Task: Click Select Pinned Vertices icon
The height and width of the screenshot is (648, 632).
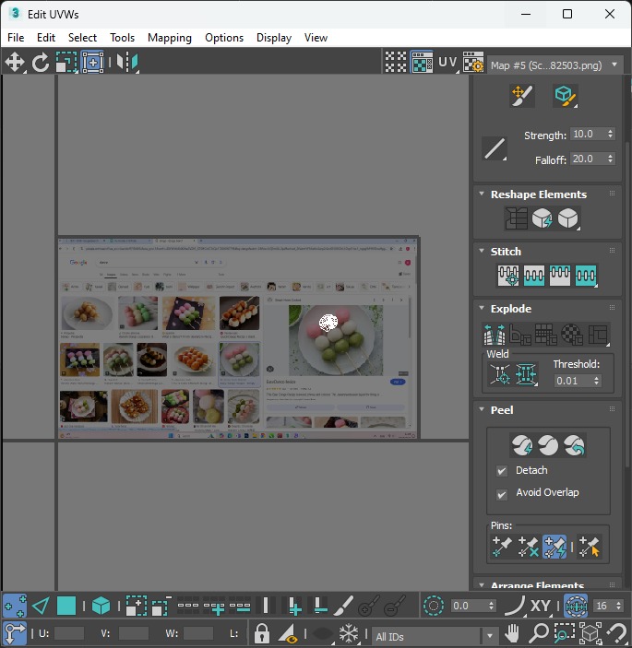Action: point(590,547)
